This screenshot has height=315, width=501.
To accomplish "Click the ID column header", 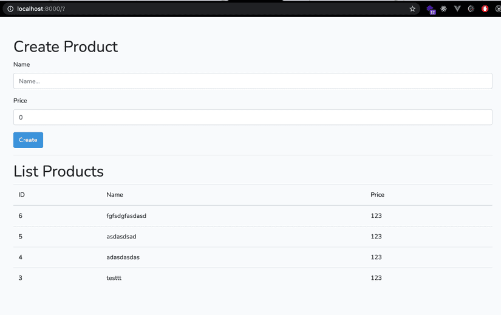I will point(21,195).
